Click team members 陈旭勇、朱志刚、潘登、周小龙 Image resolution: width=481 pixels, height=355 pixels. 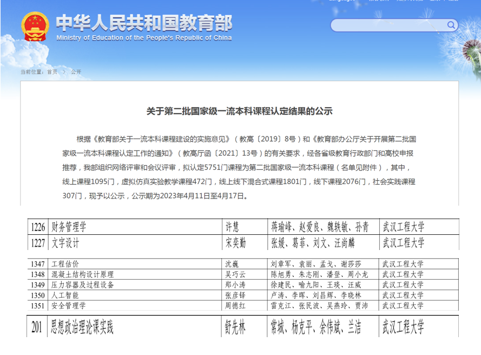tap(319, 274)
